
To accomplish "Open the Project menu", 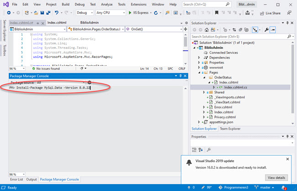I will 51,4.
